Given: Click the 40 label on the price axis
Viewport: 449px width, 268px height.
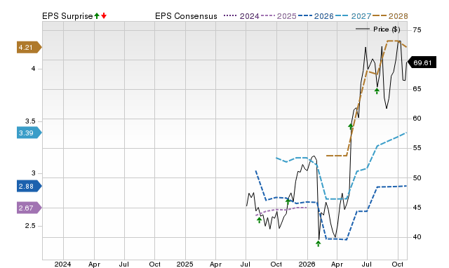Looking at the screenshot, I should pyautogui.click(x=417, y=237).
